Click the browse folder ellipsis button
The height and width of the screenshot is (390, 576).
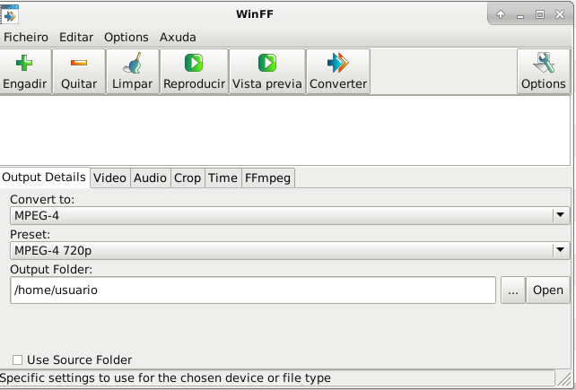coord(512,290)
